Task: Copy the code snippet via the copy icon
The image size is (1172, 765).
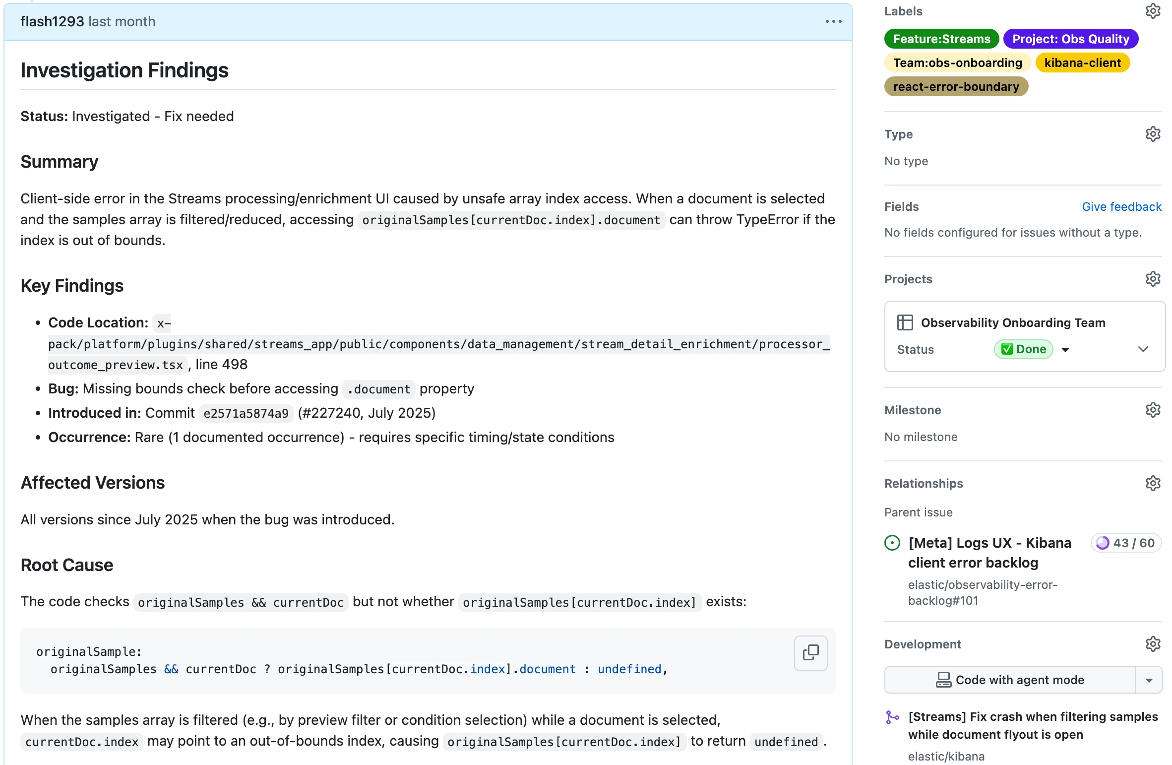Action: (810, 653)
